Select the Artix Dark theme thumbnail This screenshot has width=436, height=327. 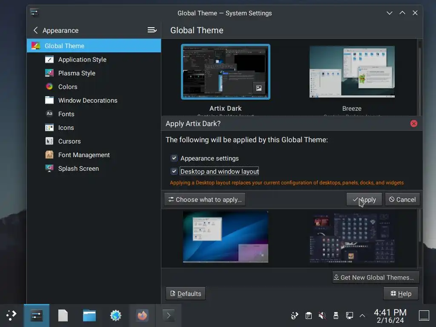pyautogui.click(x=226, y=72)
